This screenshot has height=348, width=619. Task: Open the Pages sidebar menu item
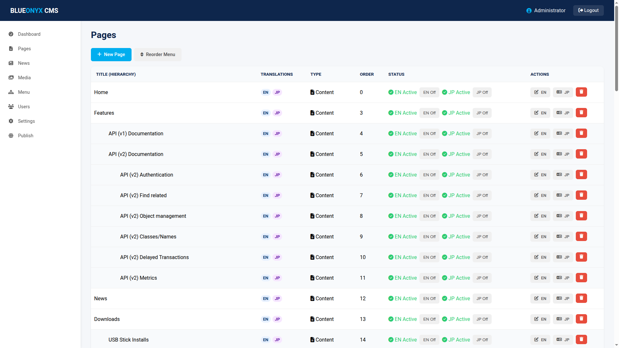coord(25,49)
